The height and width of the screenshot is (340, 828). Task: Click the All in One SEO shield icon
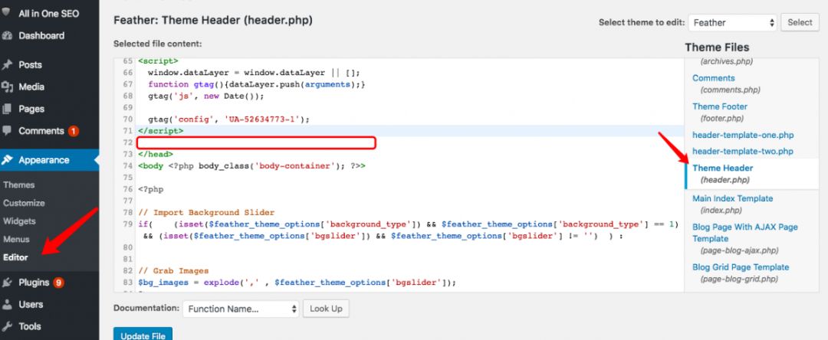tap(6, 12)
